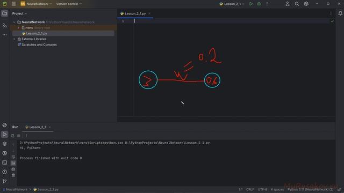Open more actions next to the debug icon
The image size is (344, 193).
pyautogui.click(x=267, y=4)
